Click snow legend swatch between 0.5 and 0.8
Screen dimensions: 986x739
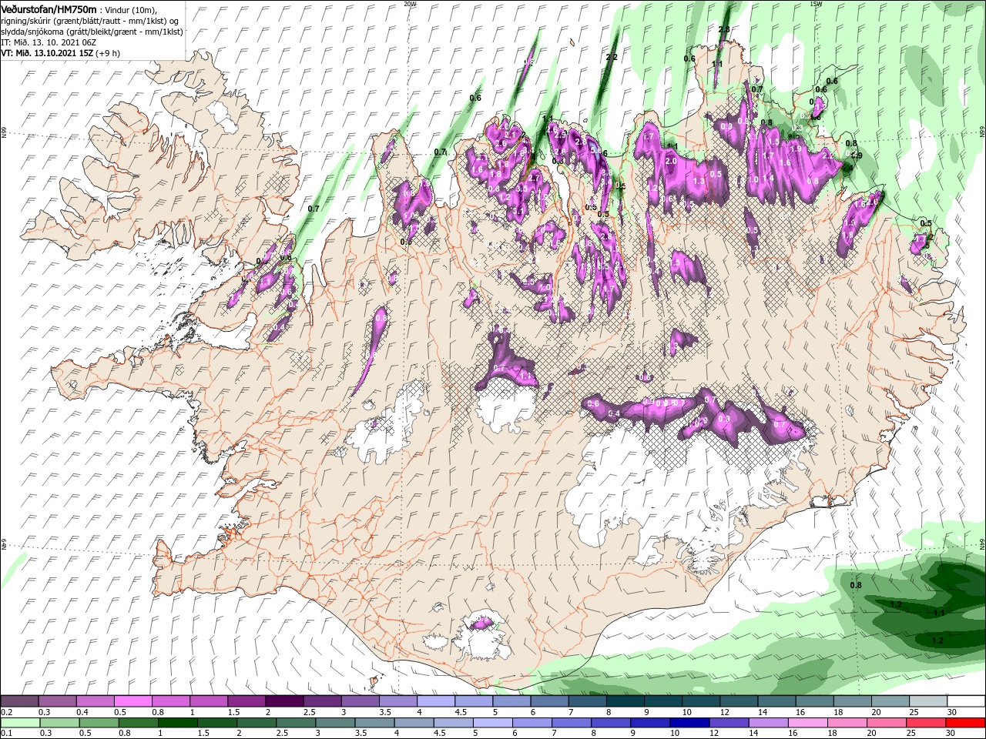point(132,701)
